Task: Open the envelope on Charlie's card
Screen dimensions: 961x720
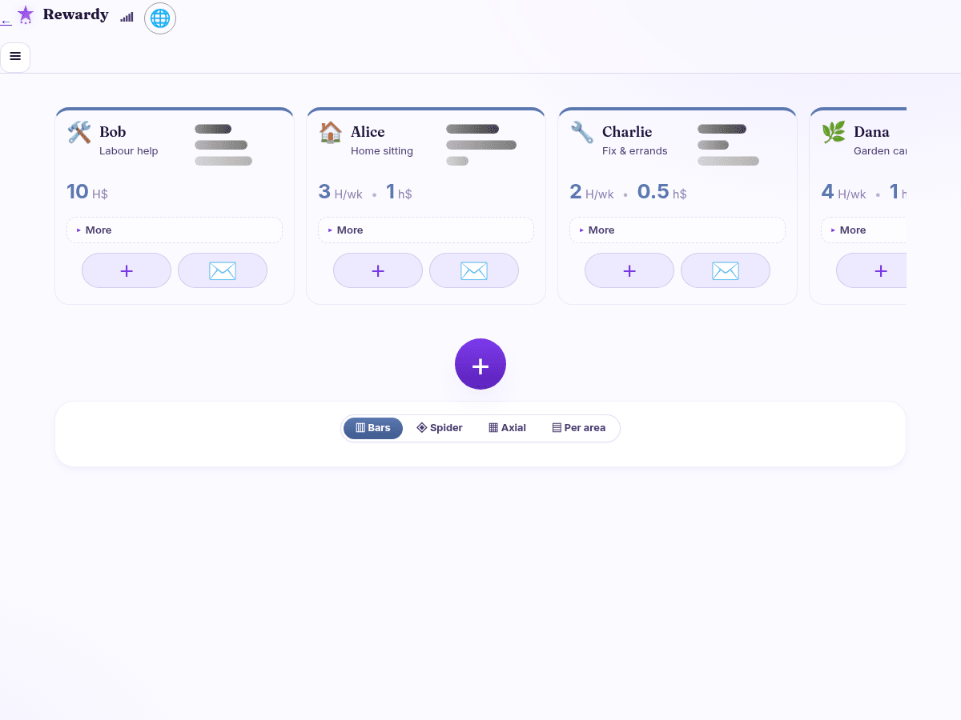Action: coord(726,270)
